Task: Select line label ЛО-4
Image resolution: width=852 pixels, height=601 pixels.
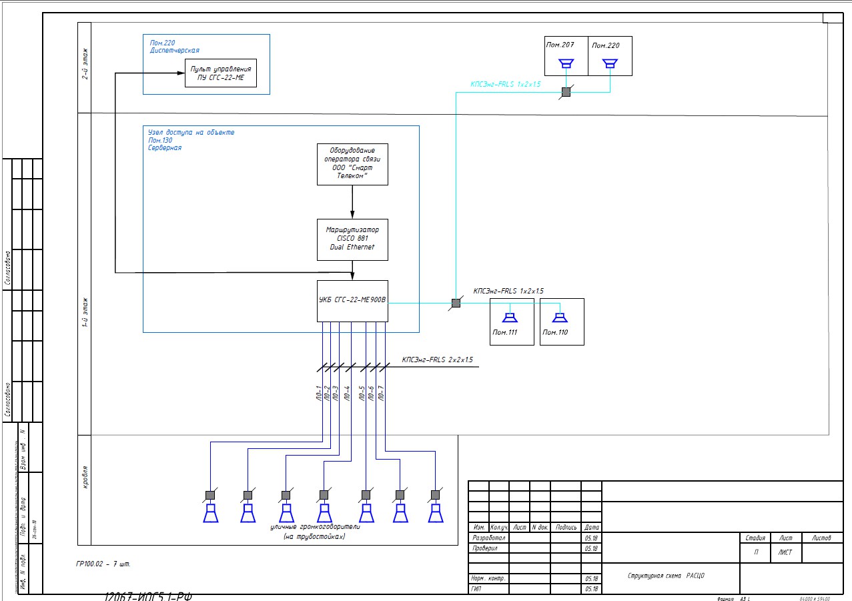Action: (x=346, y=394)
